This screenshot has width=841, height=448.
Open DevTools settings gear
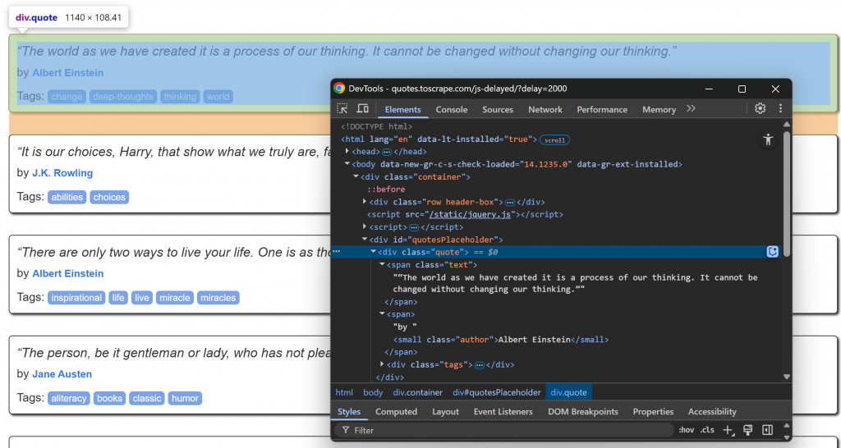tap(760, 109)
